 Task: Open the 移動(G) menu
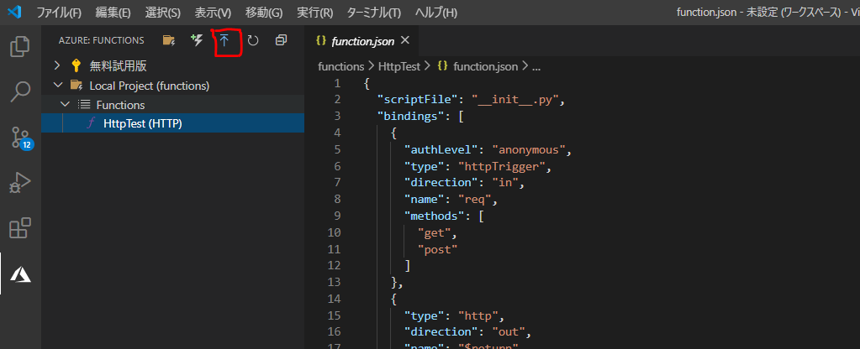tap(264, 13)
